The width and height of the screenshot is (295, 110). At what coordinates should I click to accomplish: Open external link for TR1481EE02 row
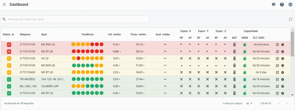point(277,79)
